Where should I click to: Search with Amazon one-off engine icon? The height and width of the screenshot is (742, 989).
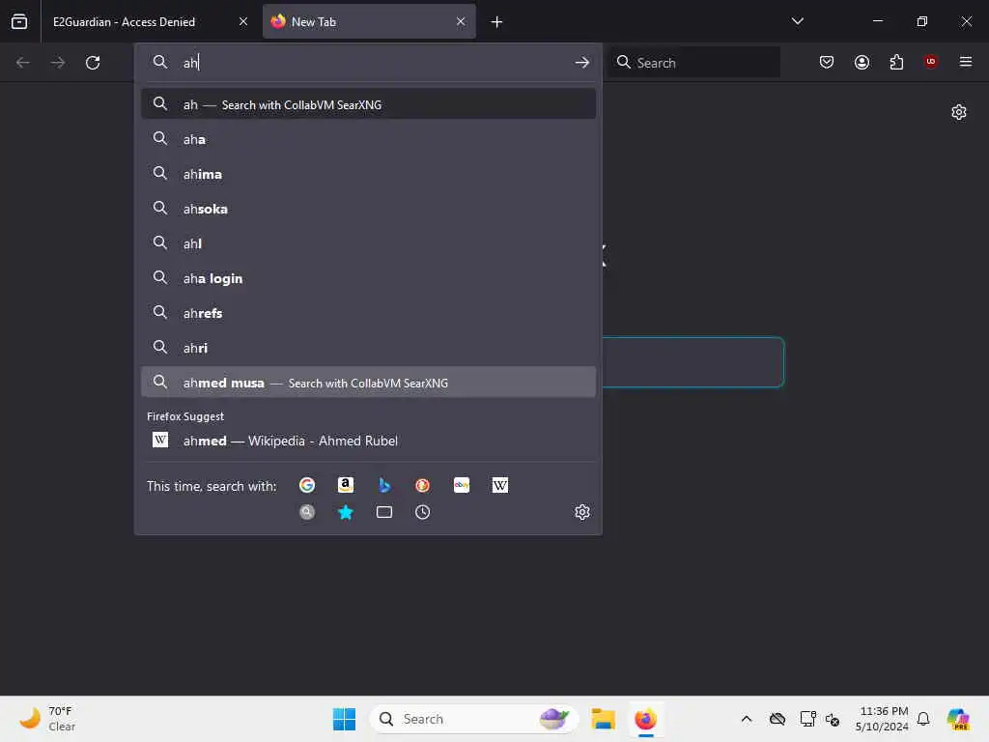pyautogui.click(x=345, y=485)
